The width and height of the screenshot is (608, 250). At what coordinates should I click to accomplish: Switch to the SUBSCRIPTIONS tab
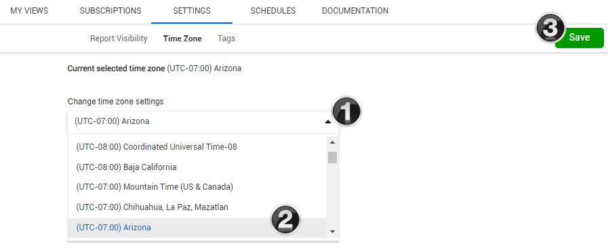coord(110,11)
